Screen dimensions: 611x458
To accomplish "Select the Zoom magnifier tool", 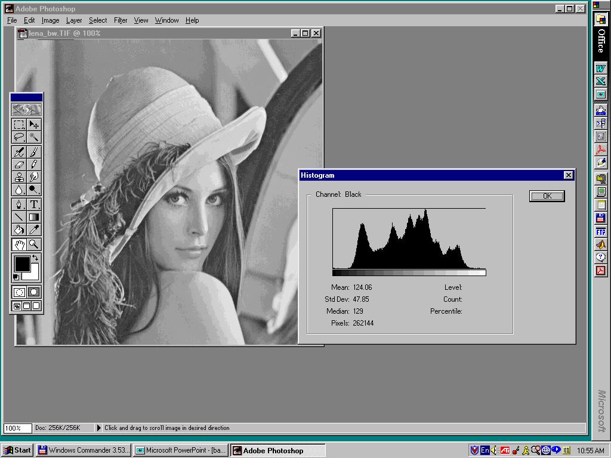I will click(34, 245).
